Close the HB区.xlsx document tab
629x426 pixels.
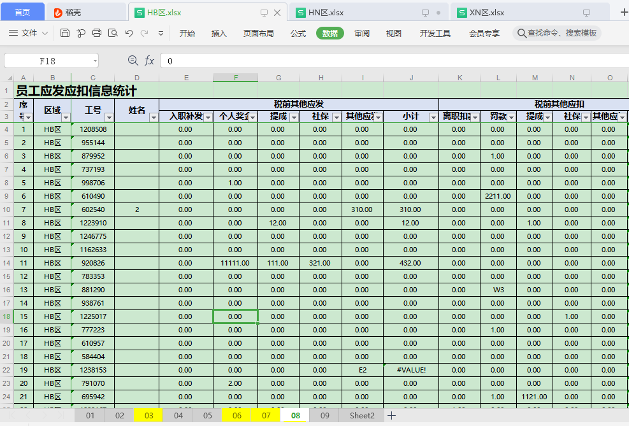point(277,13)
